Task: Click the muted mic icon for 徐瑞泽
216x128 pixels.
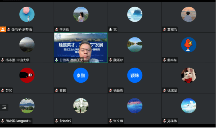Action: tap(164, 90)
